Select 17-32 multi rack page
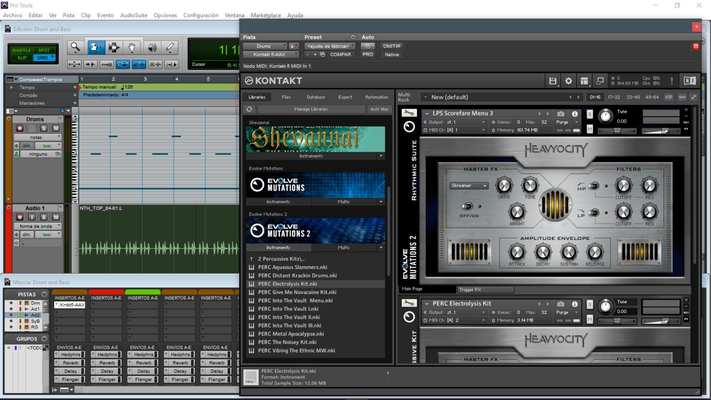This screenshot has width=711, height=400. pyautogui.click(x=614, y=97)
